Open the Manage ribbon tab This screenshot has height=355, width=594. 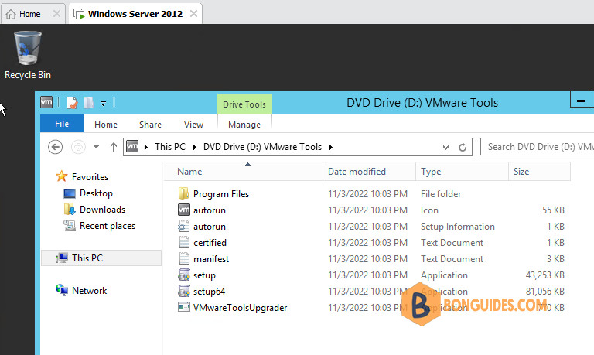click(244, 125)
